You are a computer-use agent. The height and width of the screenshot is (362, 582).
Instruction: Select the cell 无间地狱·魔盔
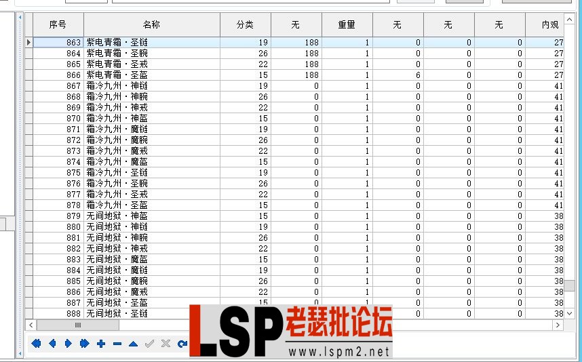click(152, 259)
